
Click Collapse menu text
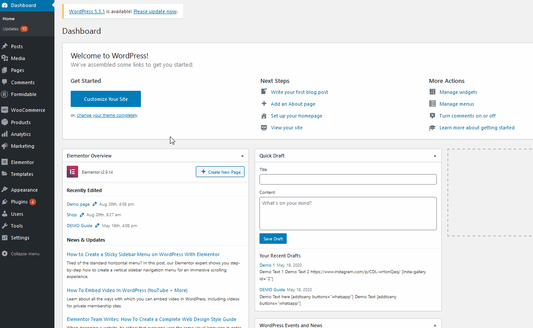(25, 253)
